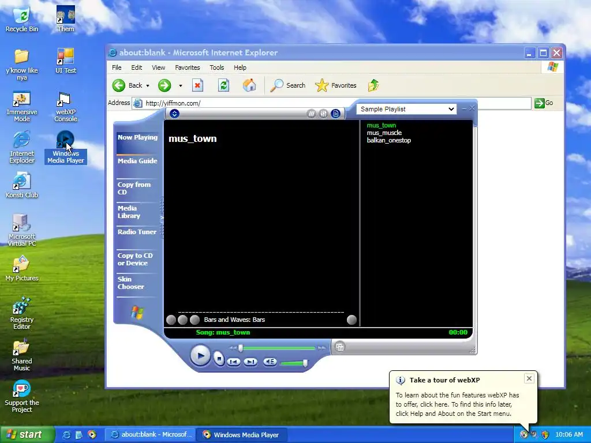
Task: Click the Go button beside address bar
Action: pyautogui.click(x=544, y=103)
